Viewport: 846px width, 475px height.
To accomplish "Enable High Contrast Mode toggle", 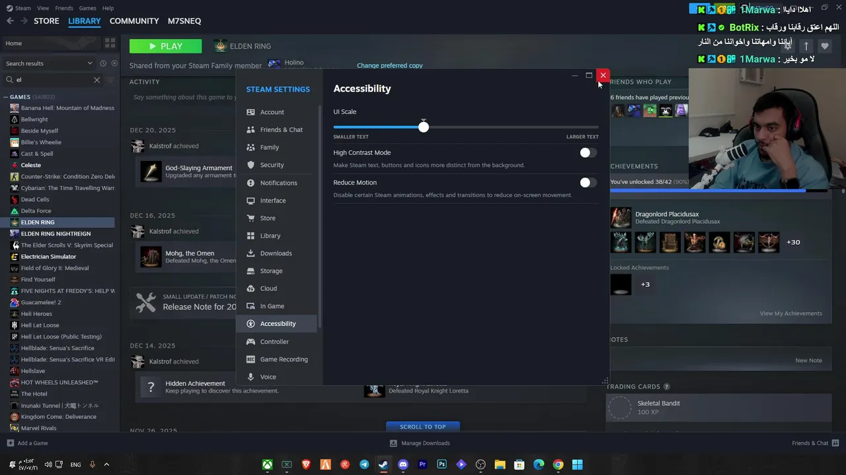I will pos(588,152).
